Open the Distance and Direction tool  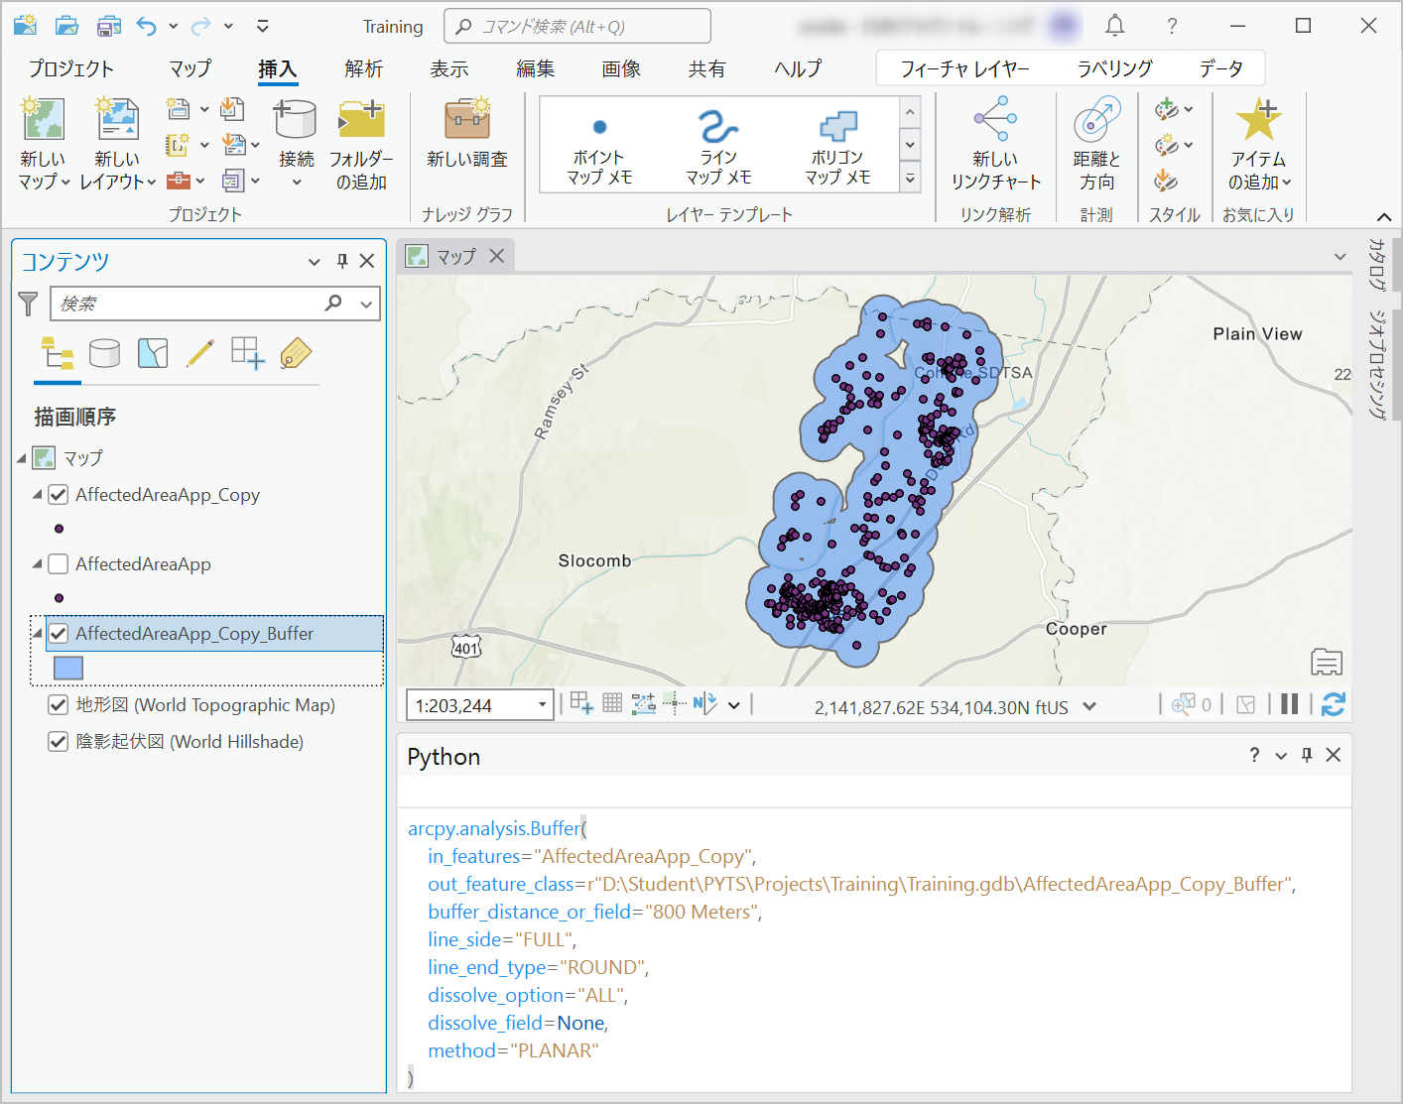pos(1096,144)
